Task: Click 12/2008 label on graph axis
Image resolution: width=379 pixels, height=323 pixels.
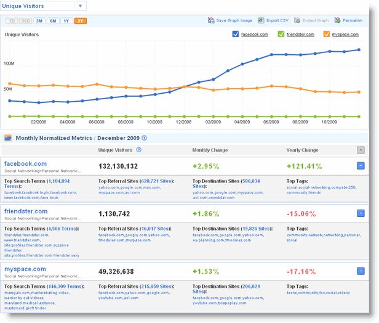Action: (x=184, y=122)
